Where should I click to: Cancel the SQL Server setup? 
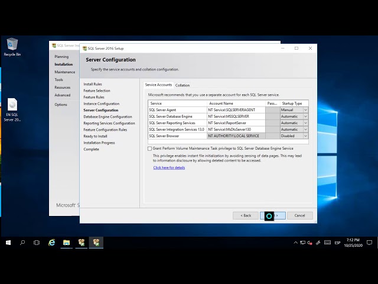coord(300,215)
